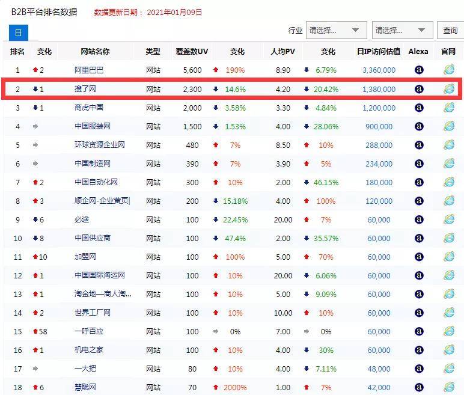464x395 pixels.
Task: Click Alexa icon for 顺企网 row
Action: (x=419, y=201)
